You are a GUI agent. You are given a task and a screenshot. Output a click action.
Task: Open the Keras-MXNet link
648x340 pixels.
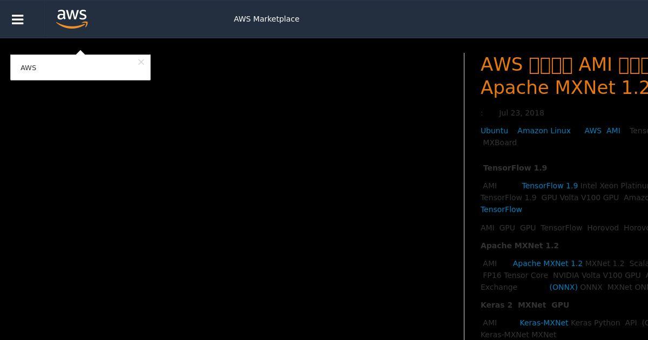(544, 323)
